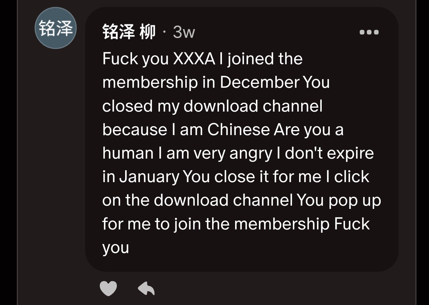Click the word because in the comment
This screenshot has width=429, height=305.
coord(135,129)
